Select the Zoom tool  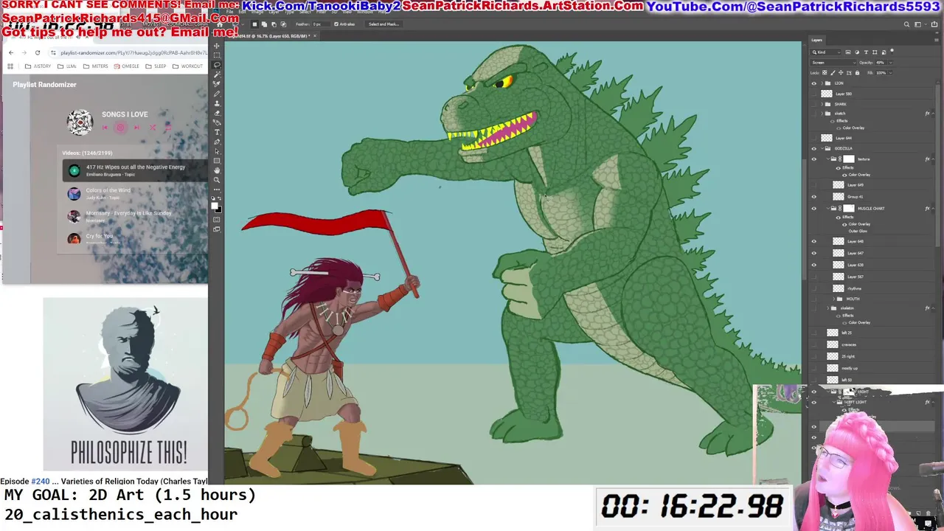click(217, 181)
